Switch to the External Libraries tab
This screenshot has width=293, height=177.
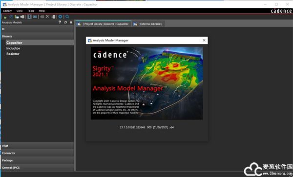148,24
